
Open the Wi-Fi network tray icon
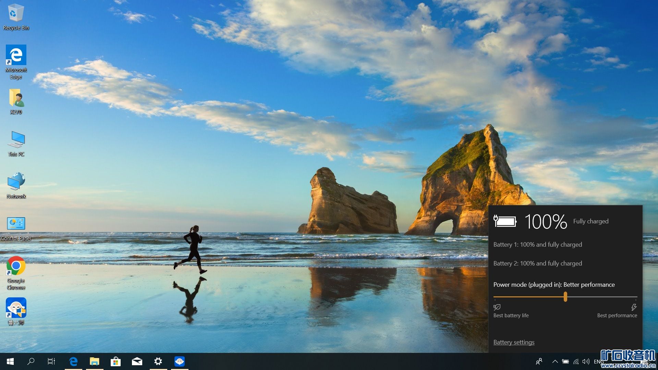[576, 361]
